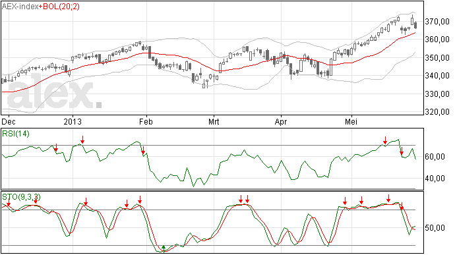Click the RSI(14) indicator label
The height and width of the screenshot is (255, 455).
16,134
